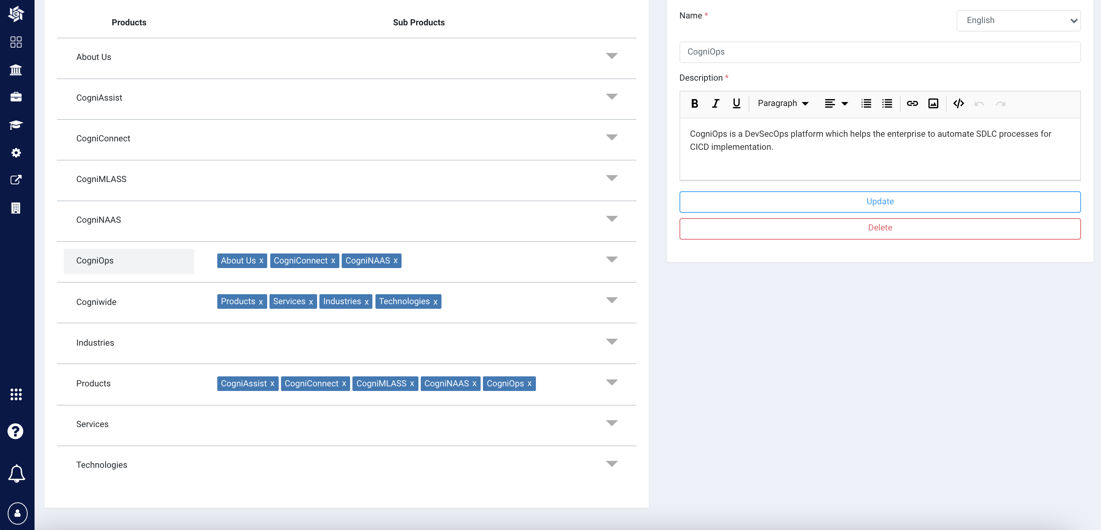This screenshot has height=530, width=1101.
Task: Open the notifications bell in the sidebar
Action: click(x=16, y=473)
